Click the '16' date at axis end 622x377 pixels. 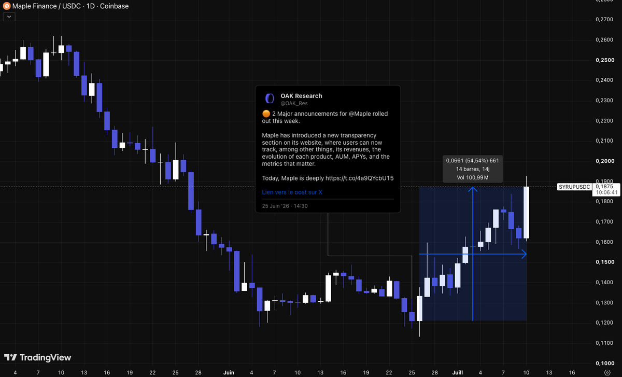572,372
